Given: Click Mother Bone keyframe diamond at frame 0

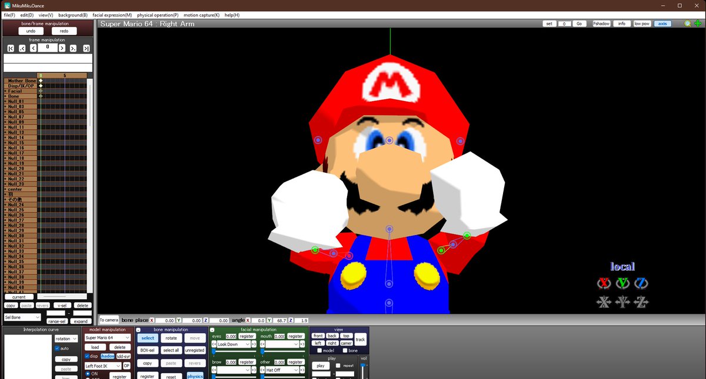Looking at the screenshot, I should click(x=41, y=81).
